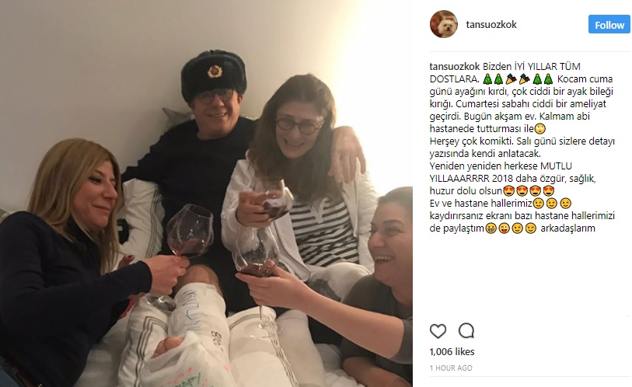Click tansuozkok username at caption start
Viewport: 632px width, 387px height.
[454, 67]
